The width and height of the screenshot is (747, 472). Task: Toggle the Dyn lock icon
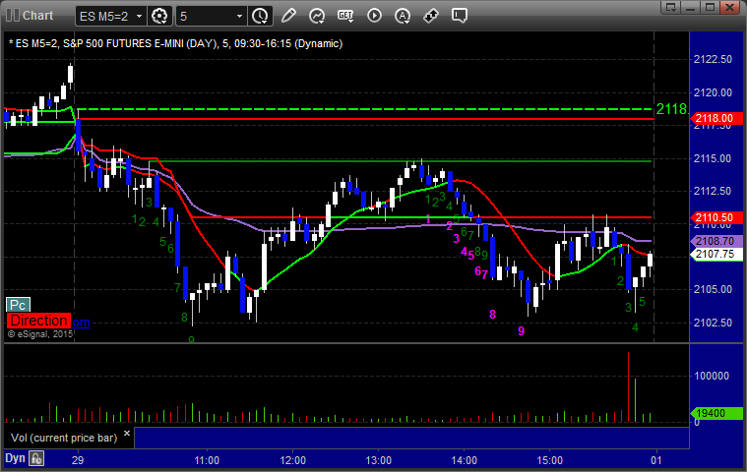(36, 458)
